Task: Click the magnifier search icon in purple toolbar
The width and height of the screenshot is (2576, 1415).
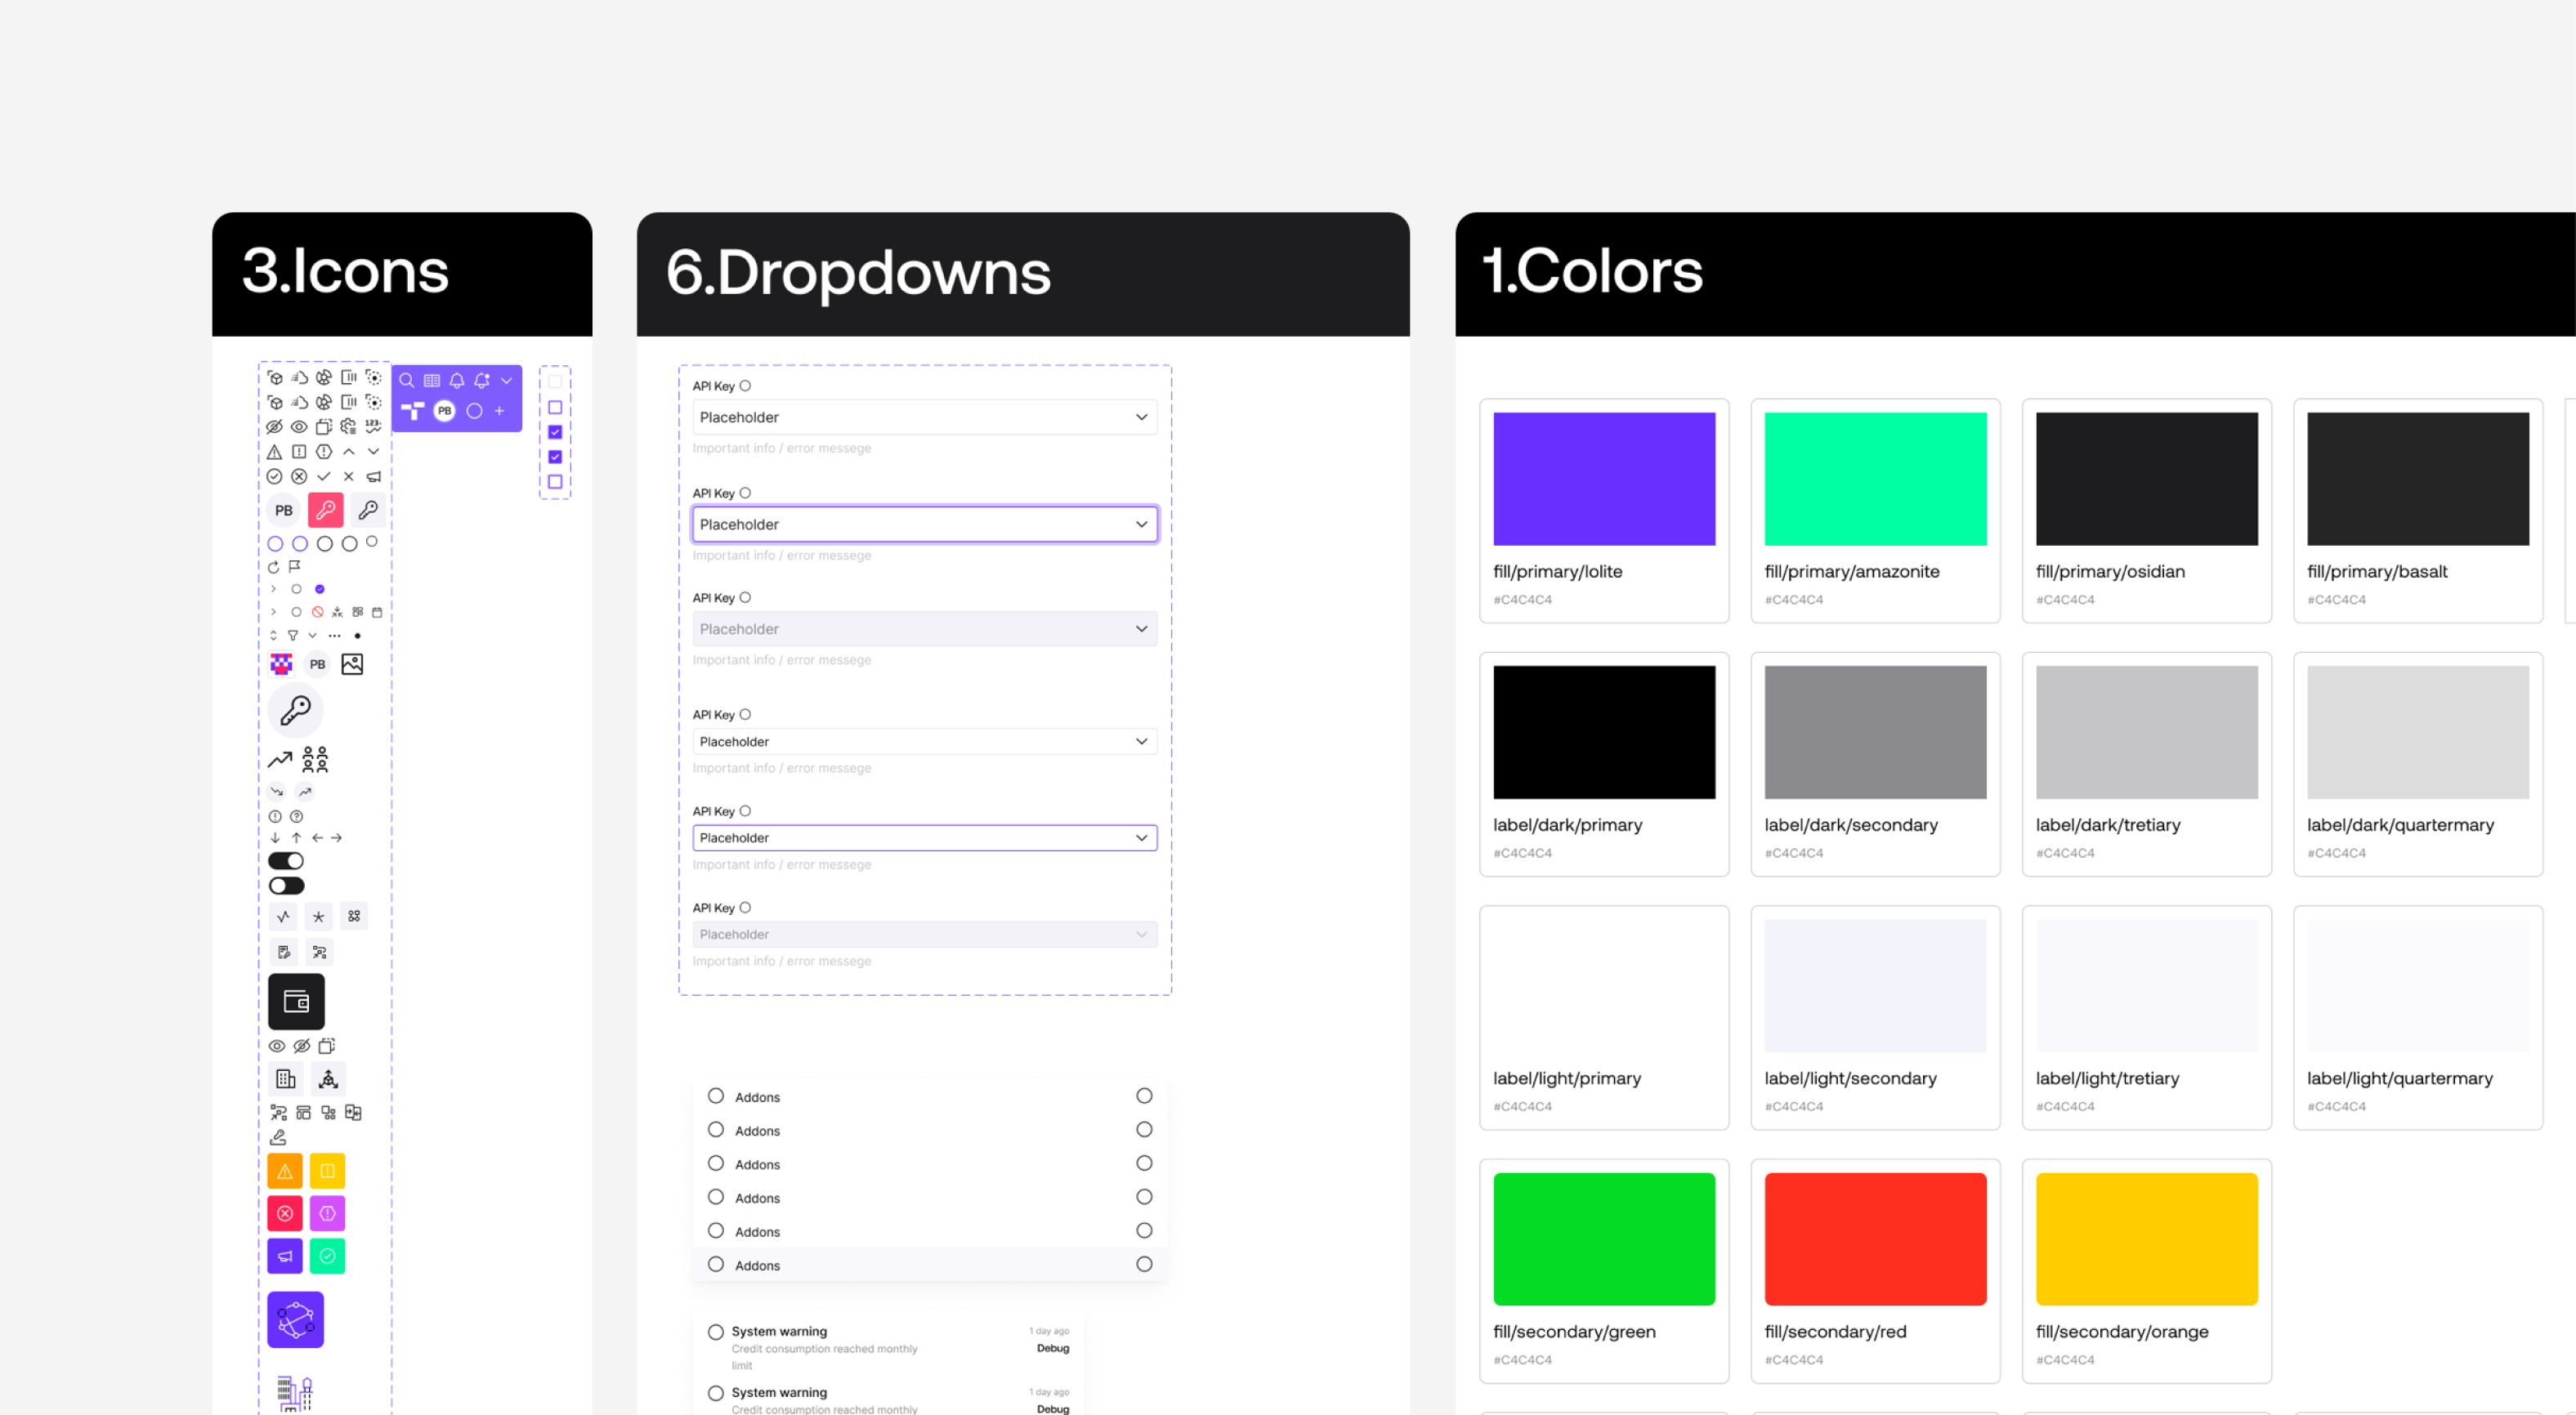Action: point(407,380)
